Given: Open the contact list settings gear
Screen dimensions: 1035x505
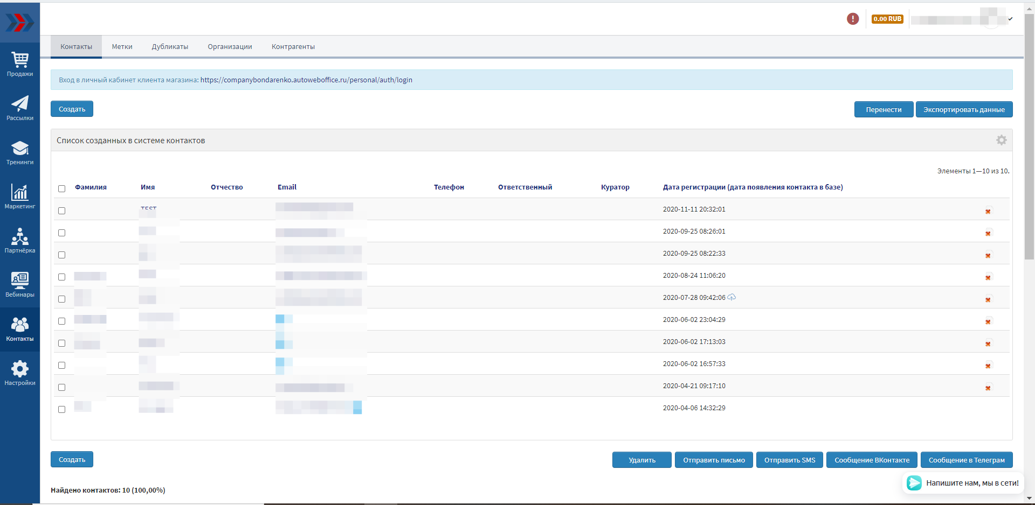Looking at the screenshot, I should (x=1001, y=140).
